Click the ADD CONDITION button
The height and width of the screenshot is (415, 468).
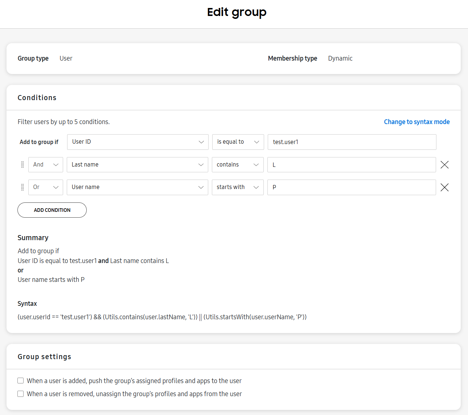[52, 210]
